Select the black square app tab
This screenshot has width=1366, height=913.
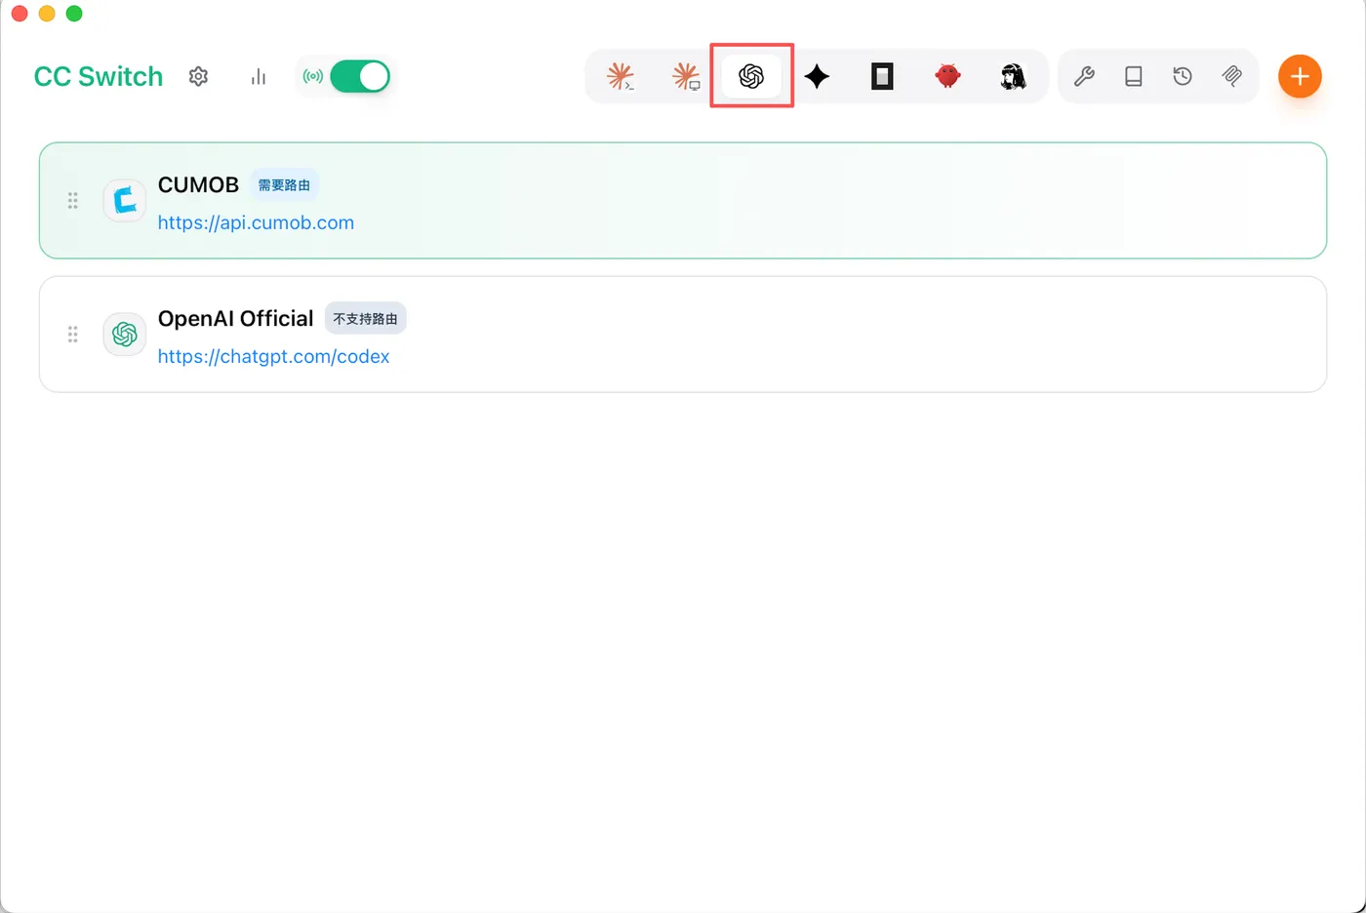(882, 76)
